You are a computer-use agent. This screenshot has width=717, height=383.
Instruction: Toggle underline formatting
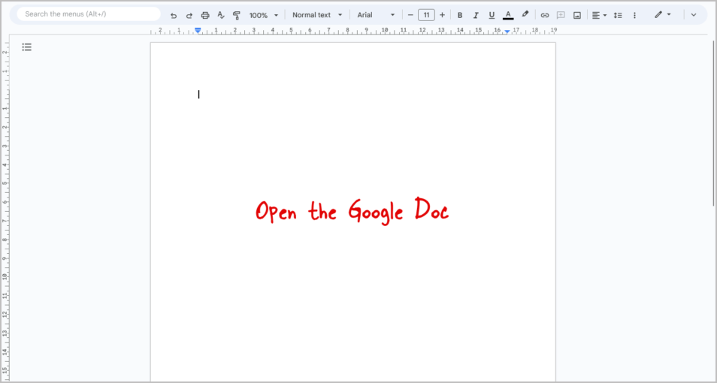[x=492, y=15]
